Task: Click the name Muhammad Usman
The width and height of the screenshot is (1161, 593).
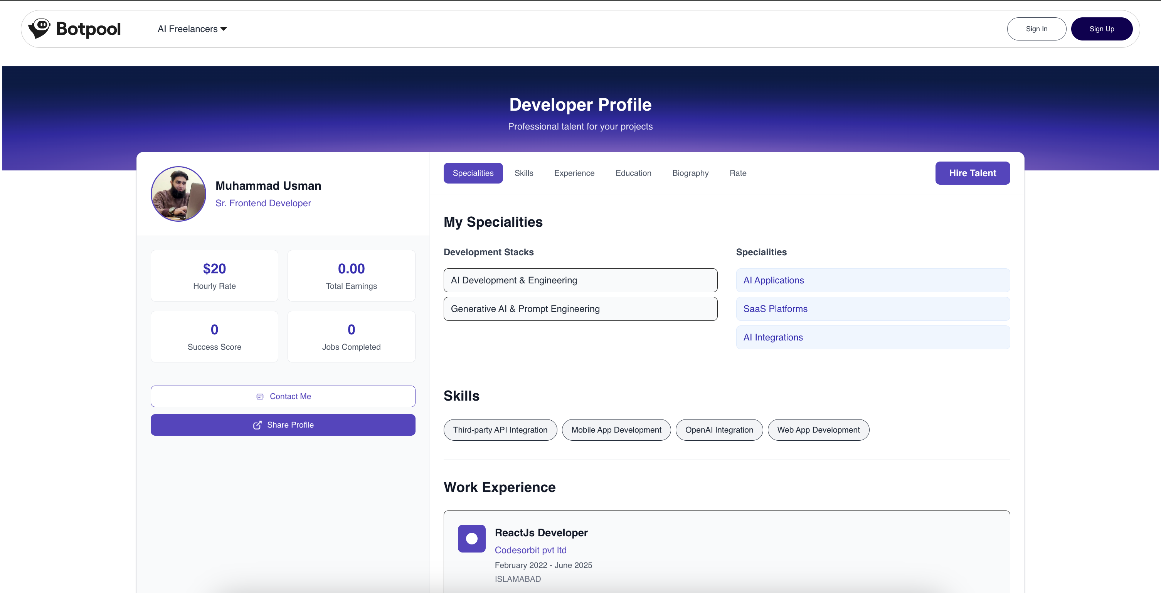Action: pyautogui.click(x=268, y=186)
